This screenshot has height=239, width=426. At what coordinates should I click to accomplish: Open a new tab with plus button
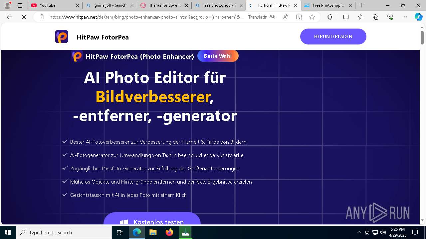click(x=361, y=5)
